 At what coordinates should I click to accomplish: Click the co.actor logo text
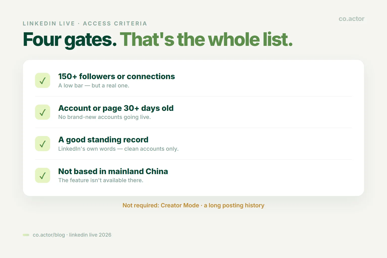point(351,19)
